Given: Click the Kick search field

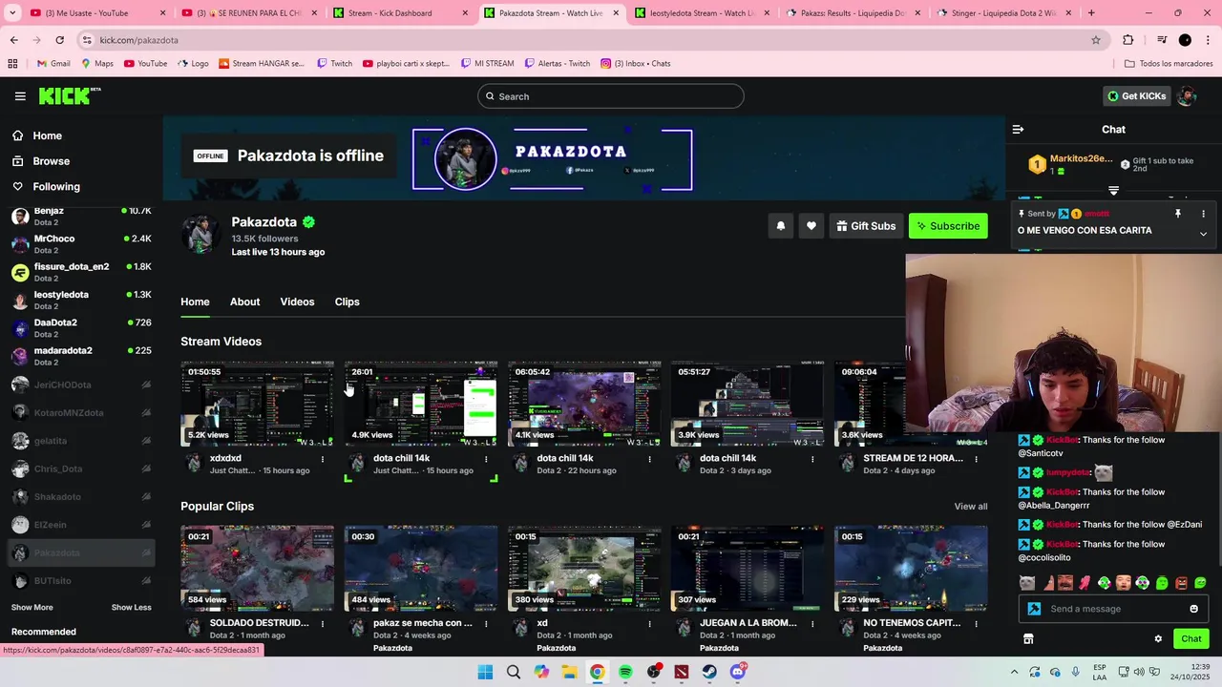Looking at the screenshot, I should pyautogui.click(x=611, y=96).
